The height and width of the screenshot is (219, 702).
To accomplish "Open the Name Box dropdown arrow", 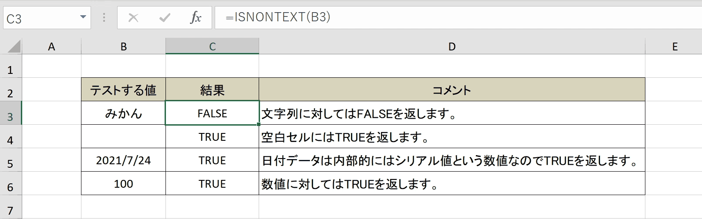I will (x=83, y=17).
